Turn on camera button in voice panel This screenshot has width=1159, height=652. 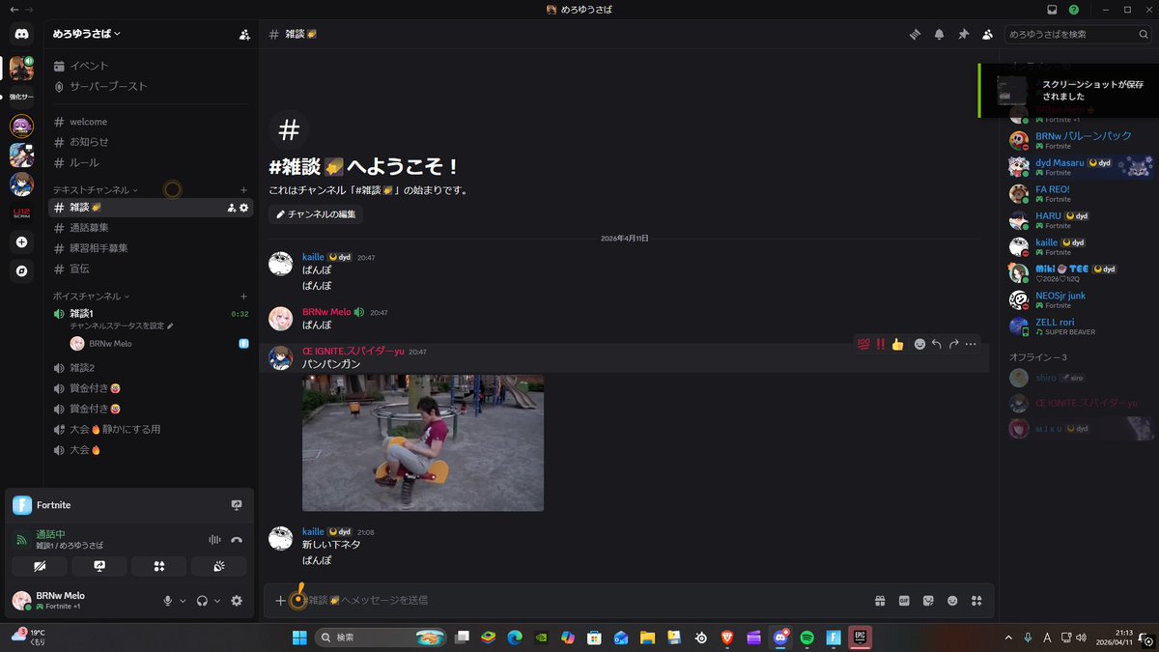pyautogui.click(x=40, y=566)
